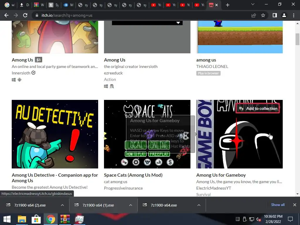Open the Chrome three-dot menu
300x225 pixels.
point(294,15)
